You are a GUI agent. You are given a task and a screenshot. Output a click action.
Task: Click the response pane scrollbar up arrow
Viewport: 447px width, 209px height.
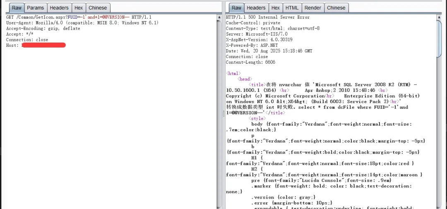(439, 17)
